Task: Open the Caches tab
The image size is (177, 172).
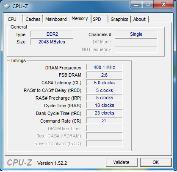Action: [33, 19]
